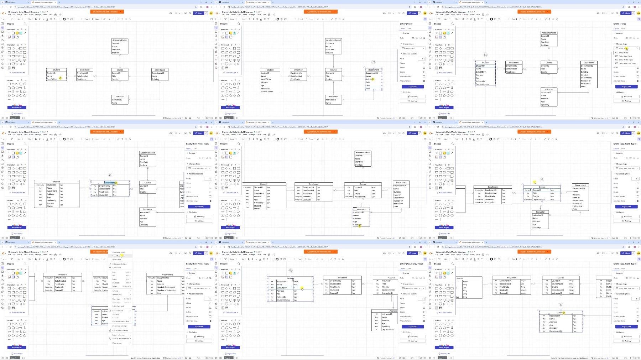Select Entity (Key, Field, Type) option in shape list
Screen dimensions: 641x360
click(626, 63)
